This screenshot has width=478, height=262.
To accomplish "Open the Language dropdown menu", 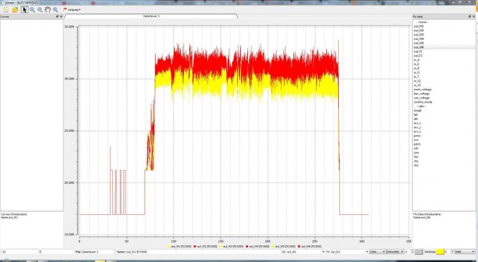I will click(x=72, y=10).
